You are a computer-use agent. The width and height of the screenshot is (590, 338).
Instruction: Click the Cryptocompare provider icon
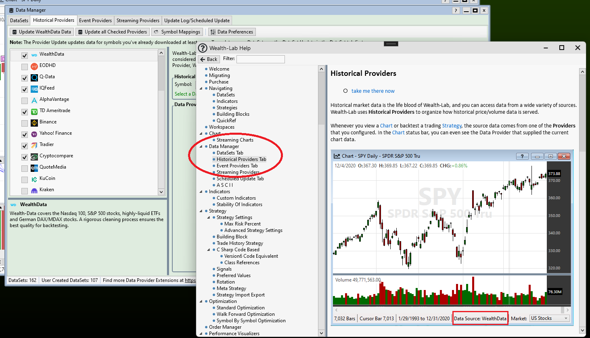(34, 157)
